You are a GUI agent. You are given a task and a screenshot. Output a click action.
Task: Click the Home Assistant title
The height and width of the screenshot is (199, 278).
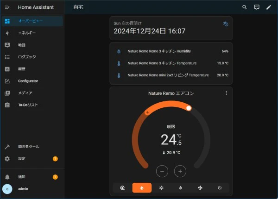point(36,7)
